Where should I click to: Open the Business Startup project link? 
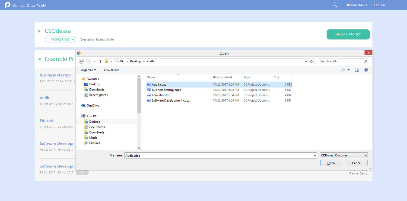pyautogui.click(x=55, y=75)
